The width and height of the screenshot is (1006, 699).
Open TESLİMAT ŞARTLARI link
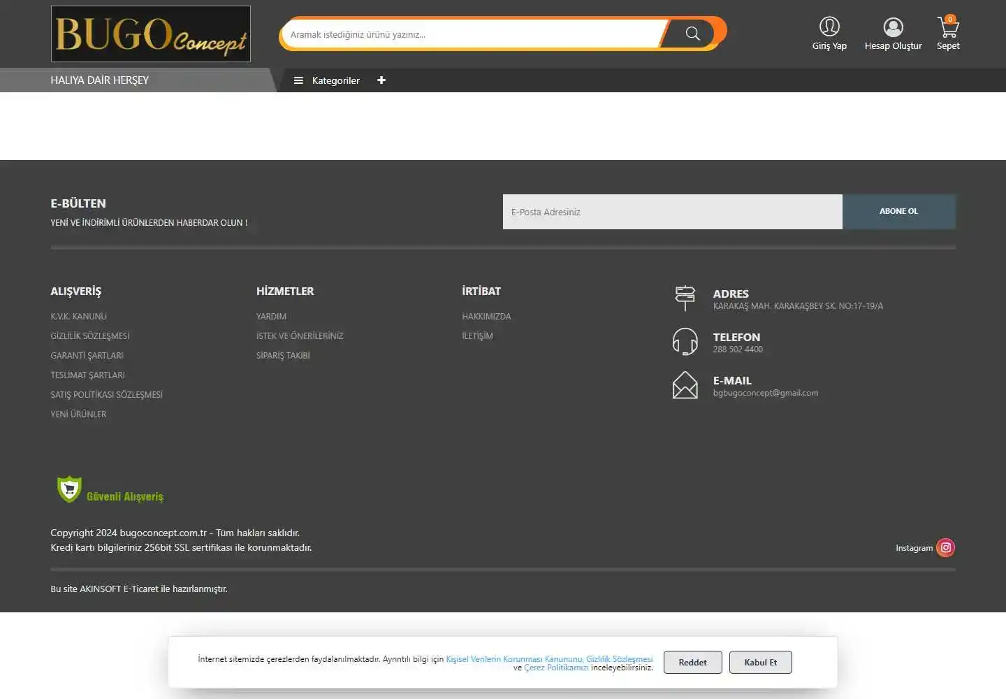[87, 375]
